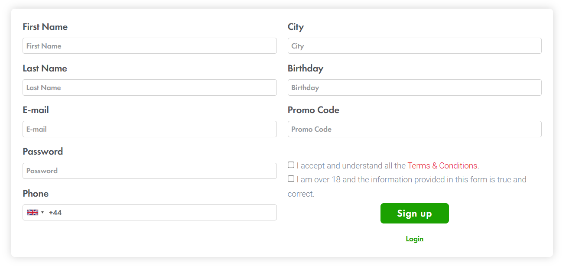Click the Promo Code input field
The image size is (569, 272).
point(415,129)
